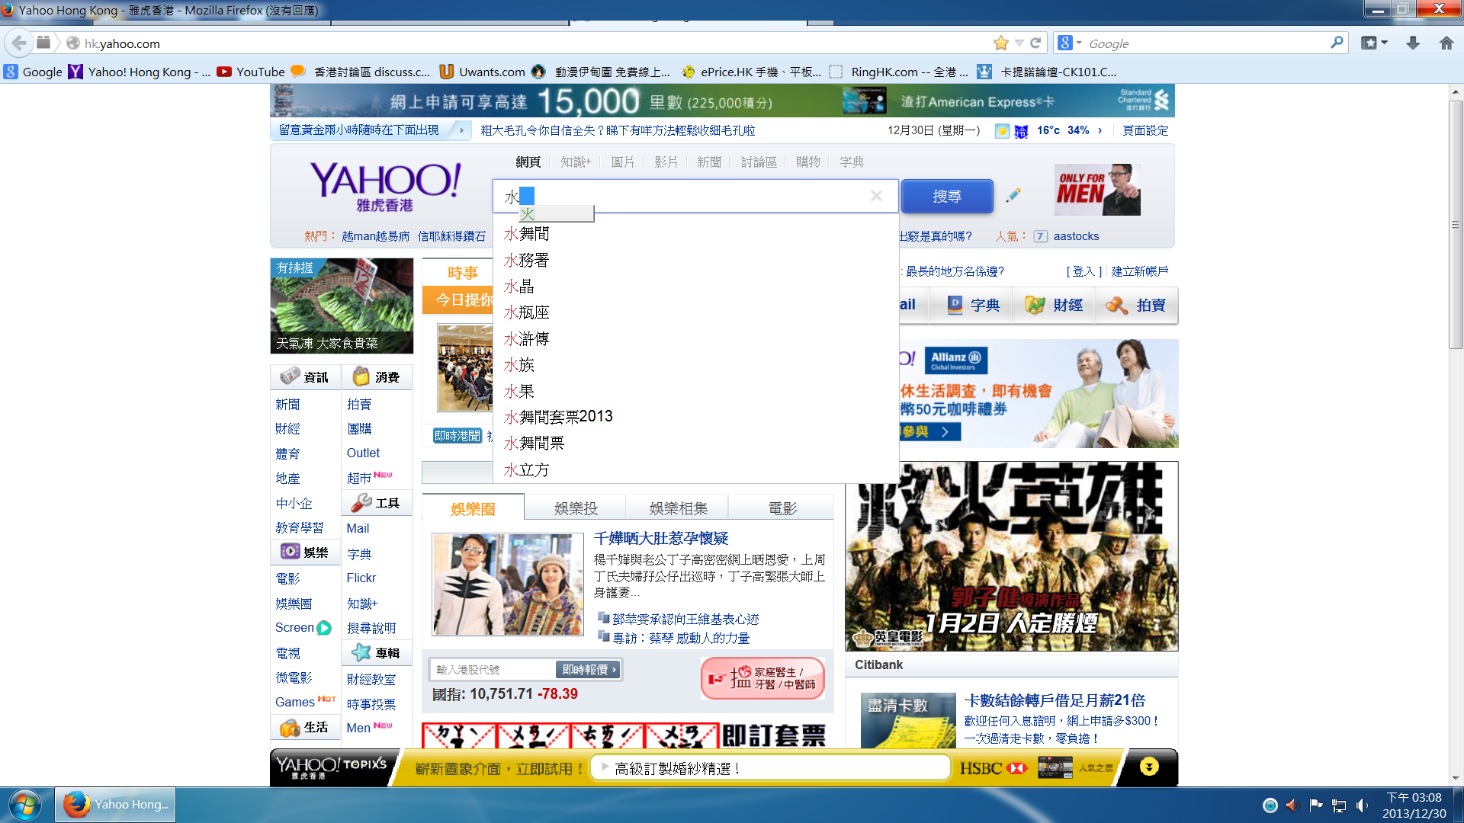Image resolution: width=1464 pixels, height=823 pixels.
Task: Open the 資訊 section newspaper icon
Action: pyautogui.click(x=290, y=376)
